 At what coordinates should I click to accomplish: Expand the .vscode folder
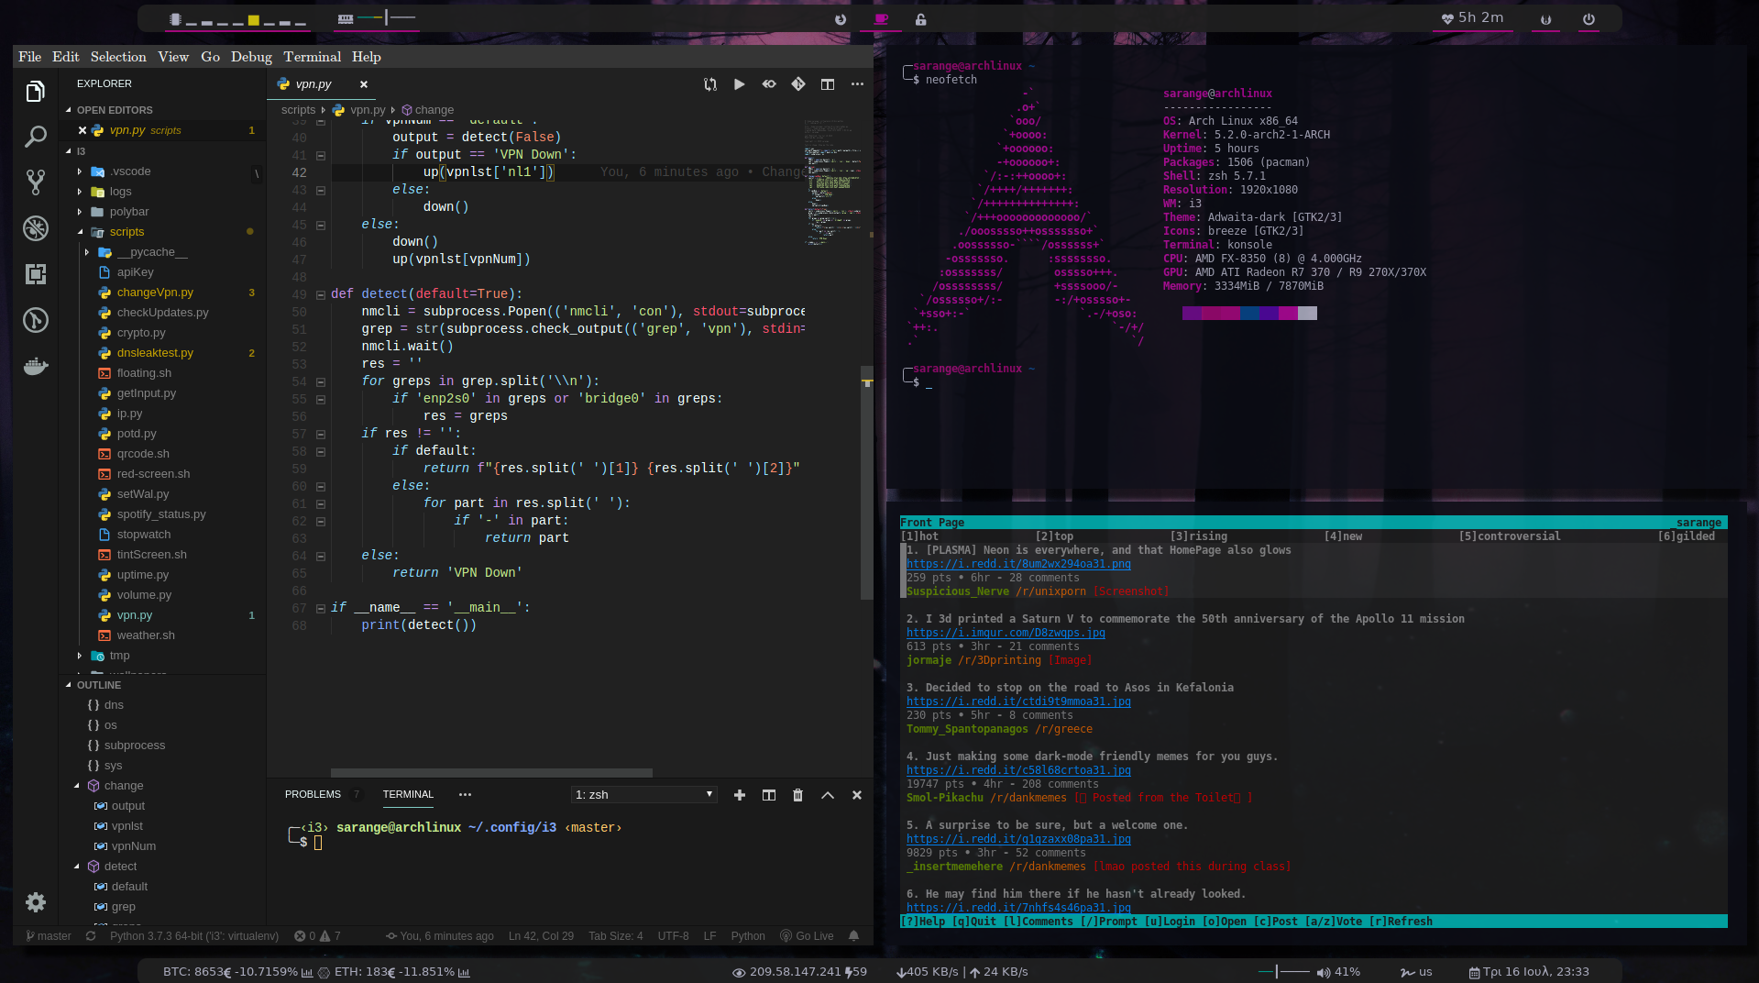(x=80, y=171)
